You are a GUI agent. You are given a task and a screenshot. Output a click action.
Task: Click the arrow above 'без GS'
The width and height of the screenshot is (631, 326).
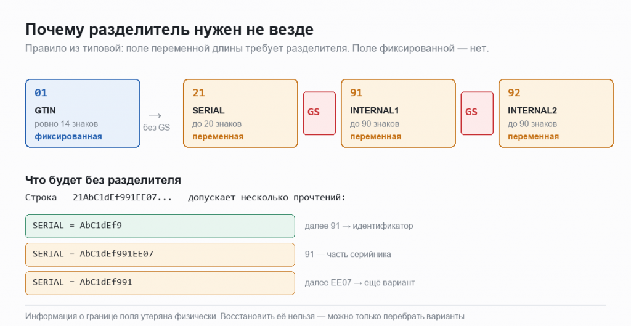coord(155,116)
